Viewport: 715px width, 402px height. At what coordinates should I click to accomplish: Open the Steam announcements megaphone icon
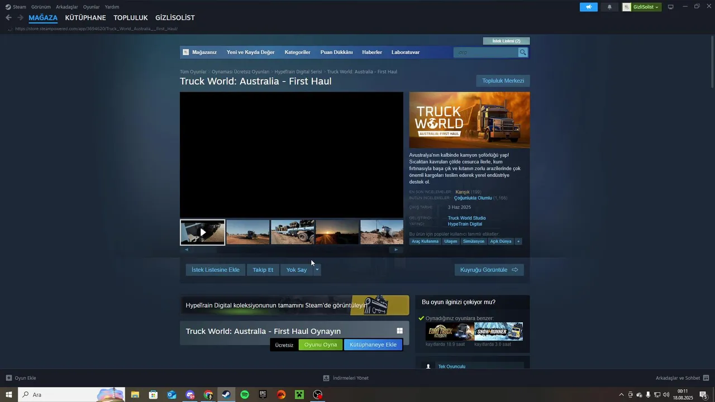click(x=589, y=7)
